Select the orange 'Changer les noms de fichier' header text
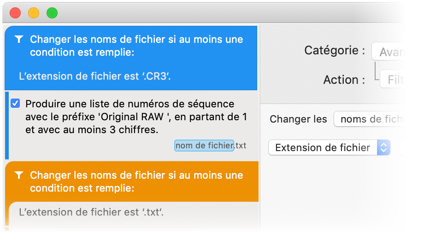This screenshot has height=234, width=424. click(x=136, y=181)
